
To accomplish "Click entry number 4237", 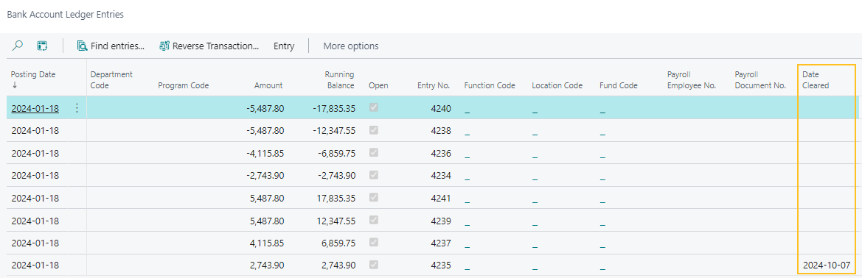I will 442,243.
